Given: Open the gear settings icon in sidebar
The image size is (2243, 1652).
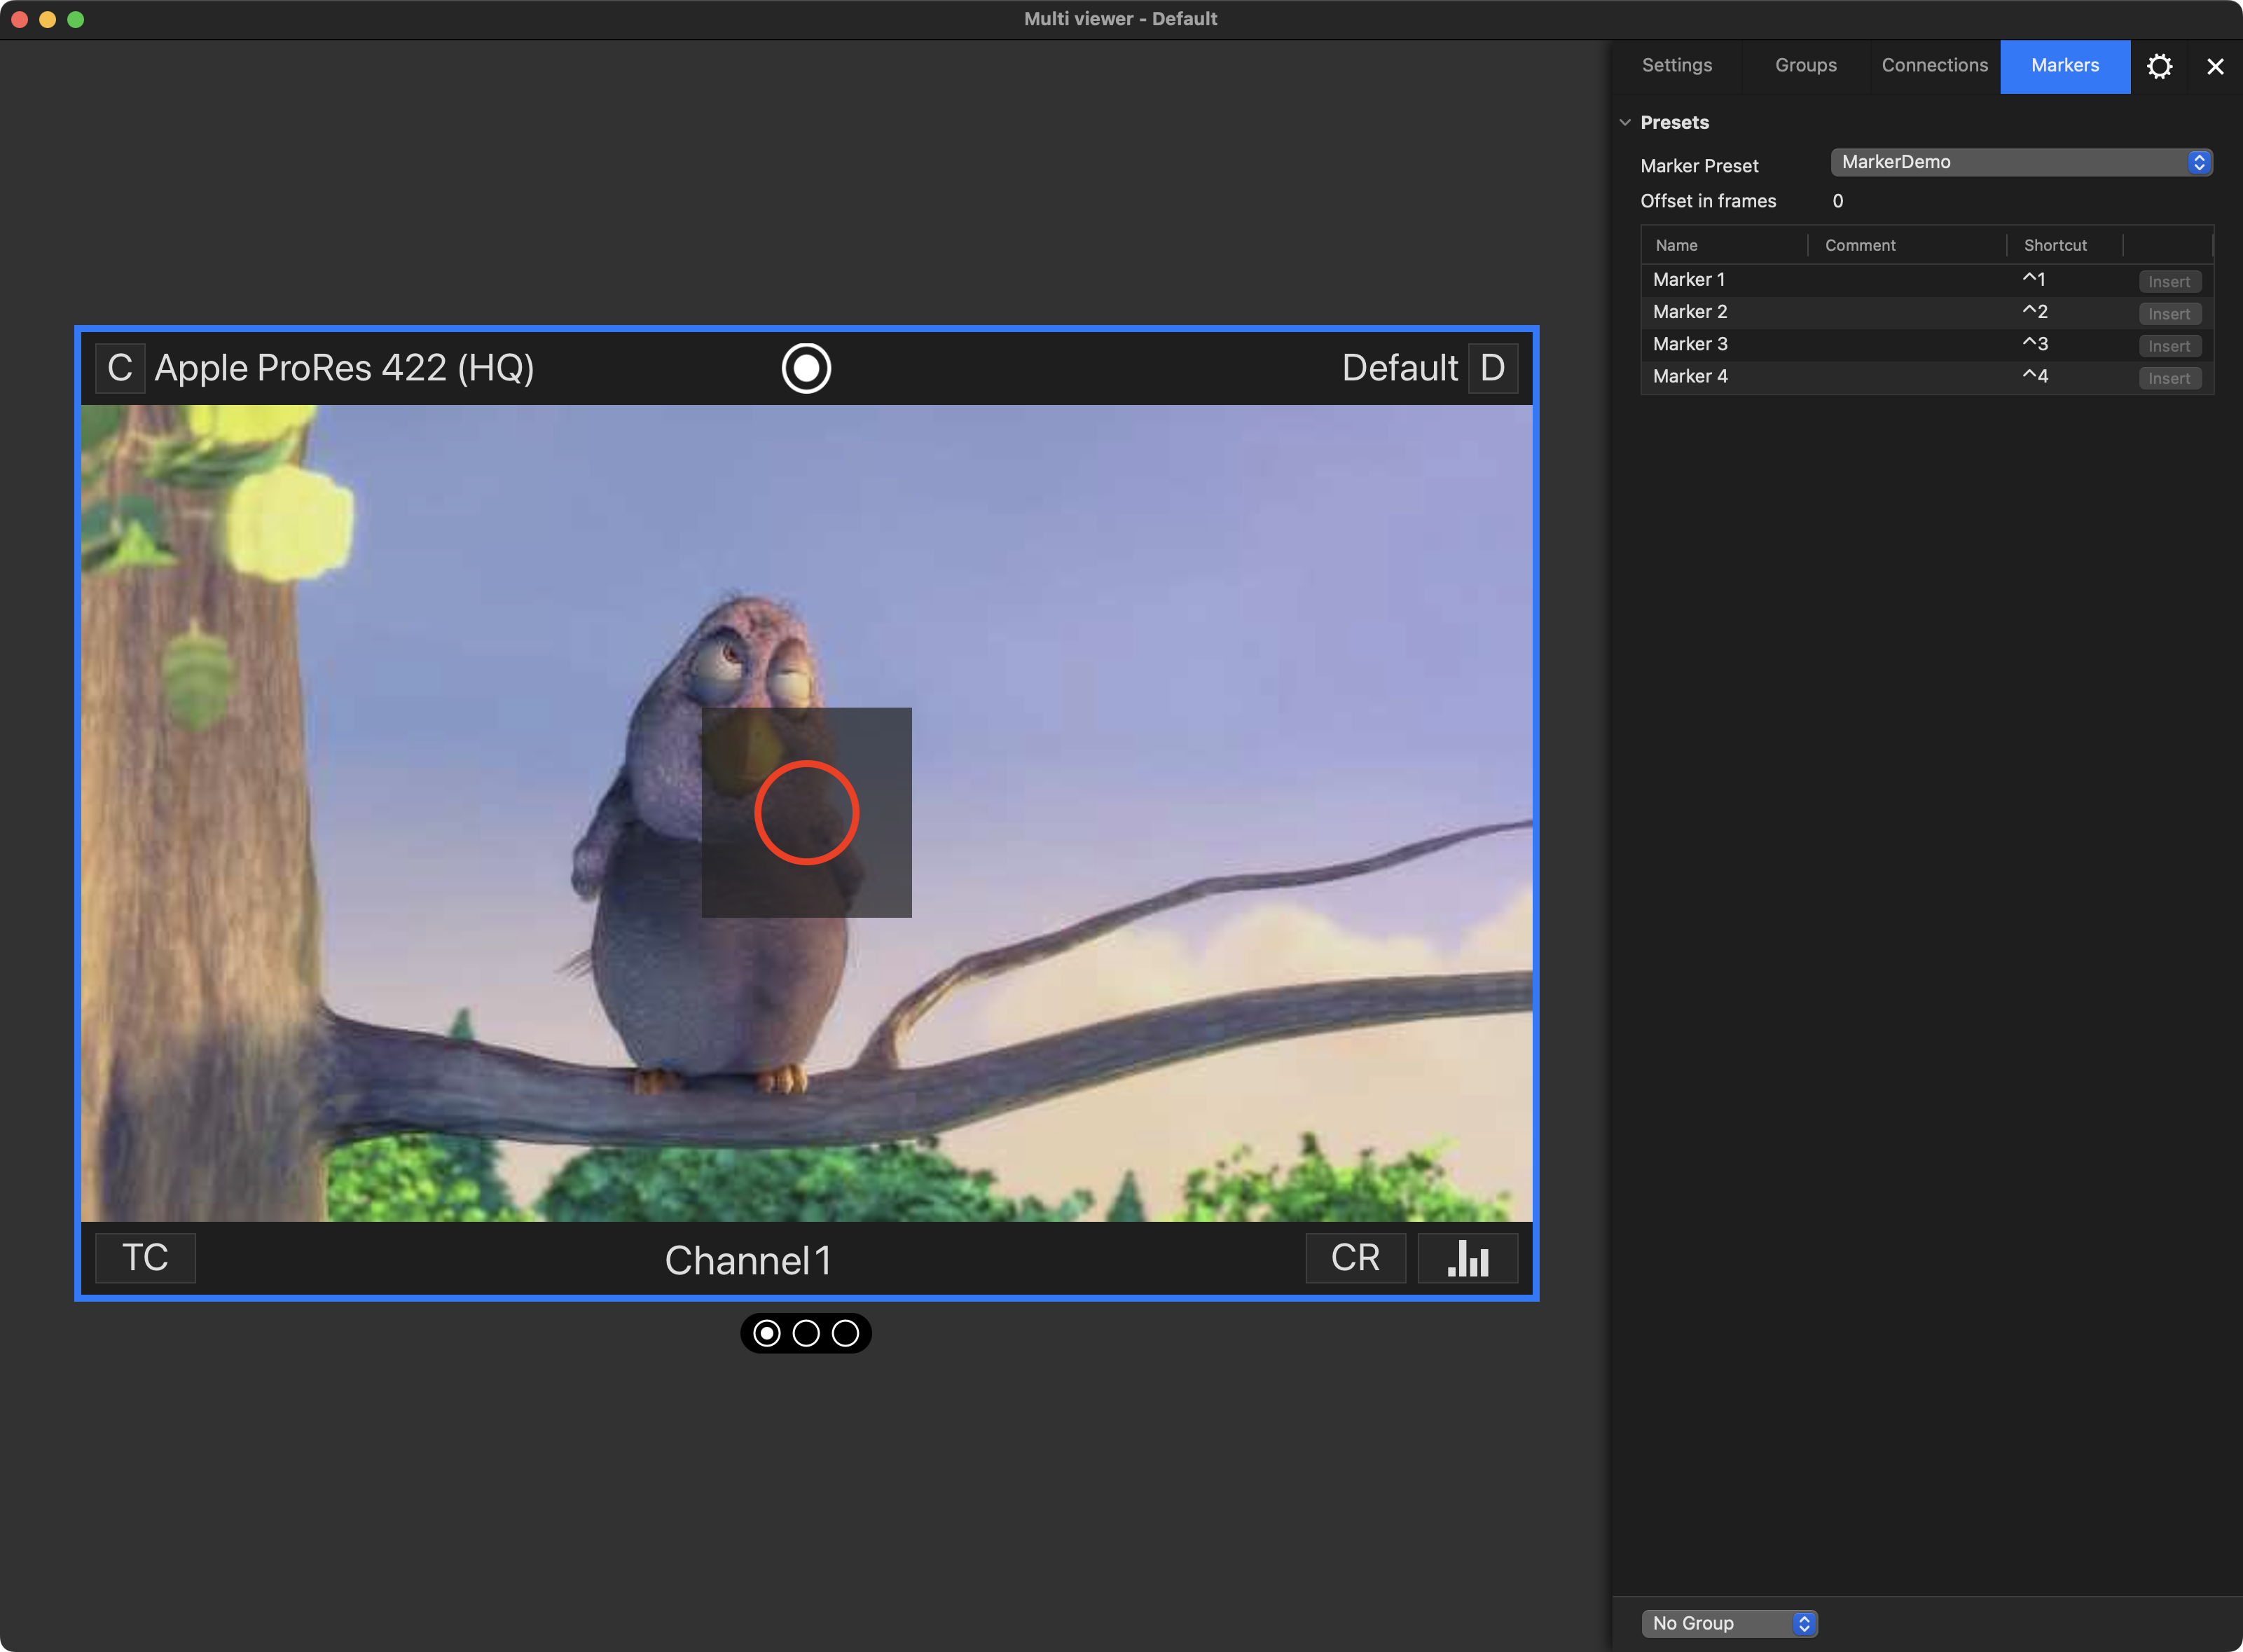Looking at the screenshot, I should (x=2159, y=66).
